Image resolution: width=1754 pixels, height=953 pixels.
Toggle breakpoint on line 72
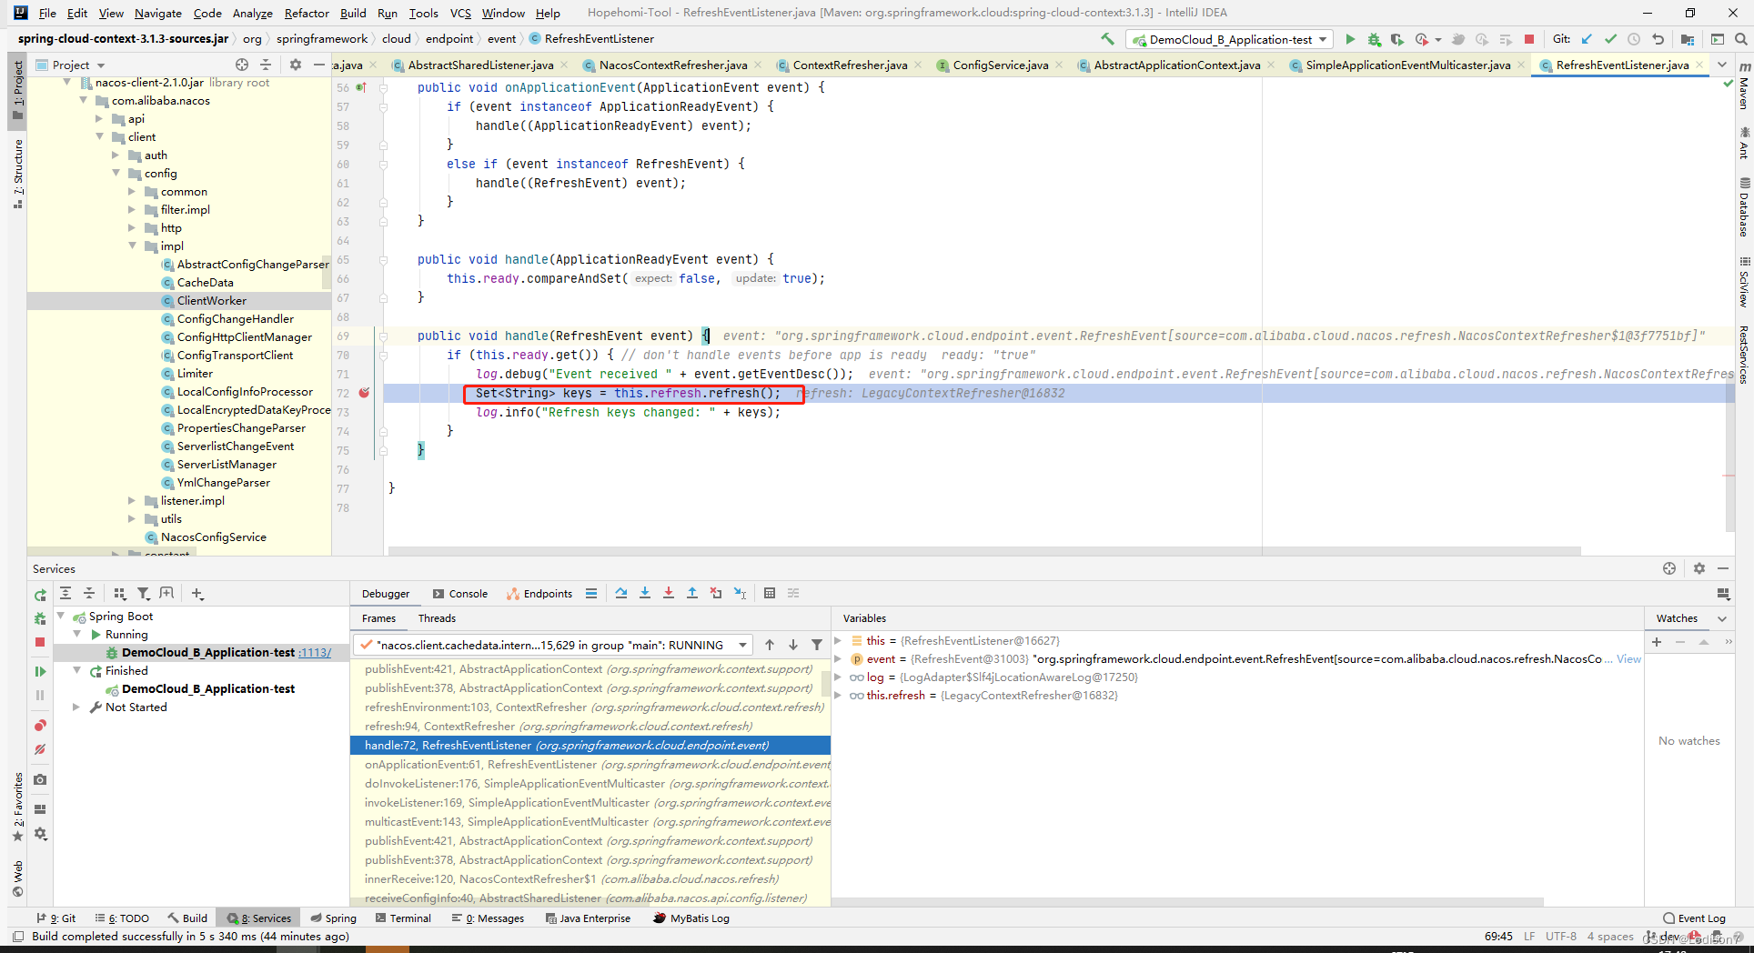pos(364,393)
